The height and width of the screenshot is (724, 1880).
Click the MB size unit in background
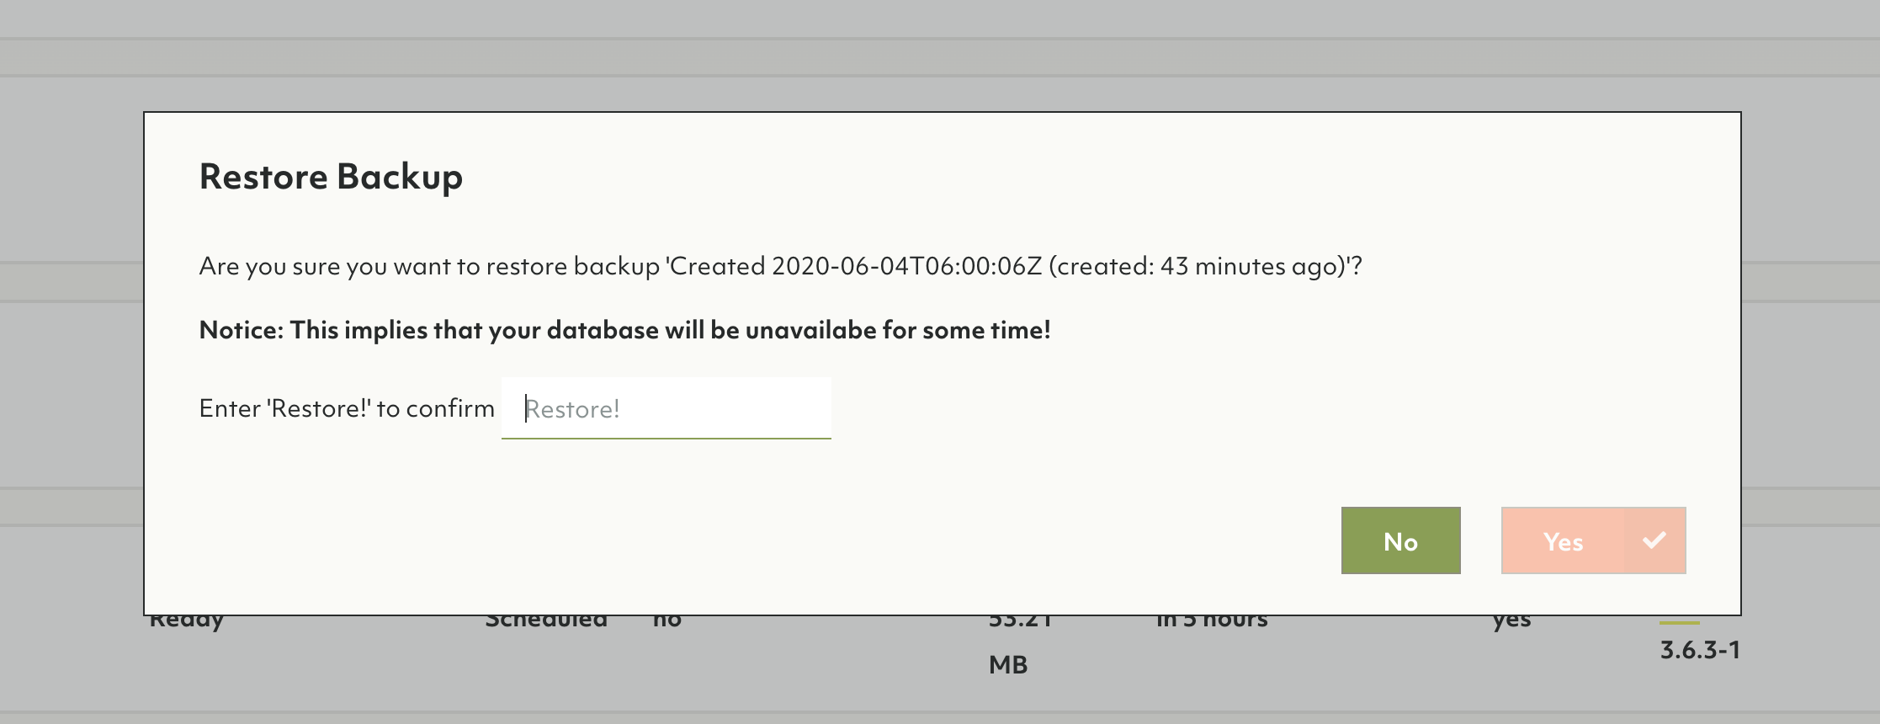pos(1008,665)
